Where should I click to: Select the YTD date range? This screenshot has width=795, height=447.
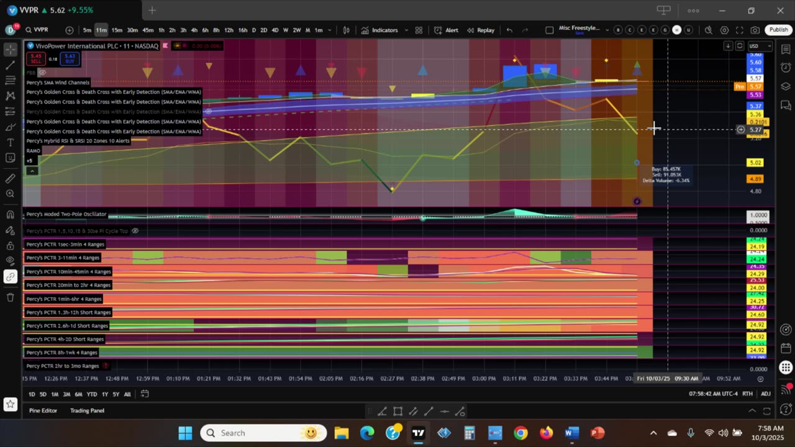pos(92,394)
